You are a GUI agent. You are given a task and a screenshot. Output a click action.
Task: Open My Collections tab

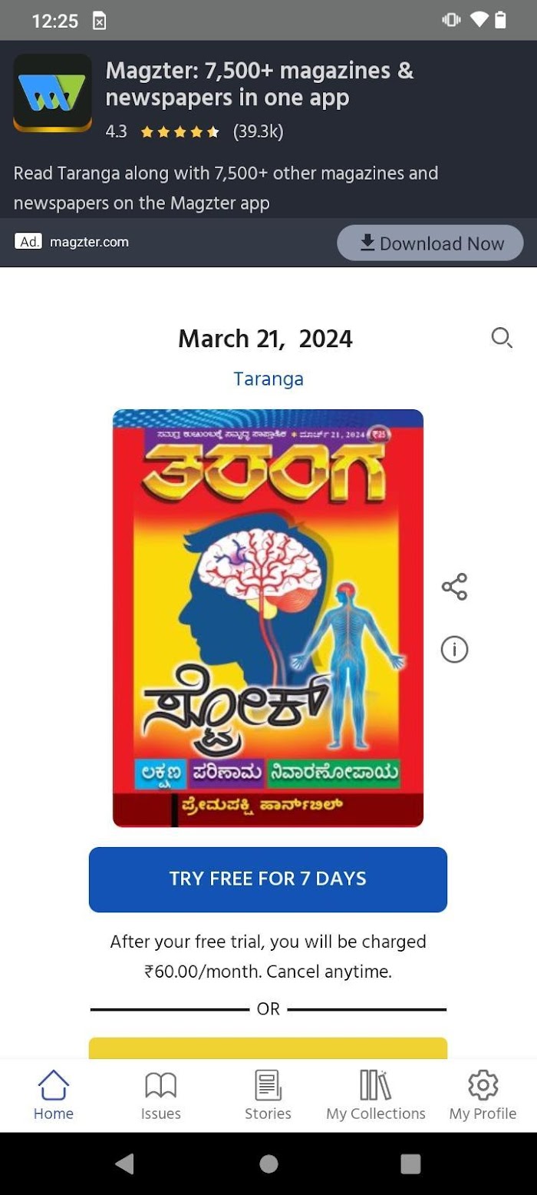[376, 1096]
